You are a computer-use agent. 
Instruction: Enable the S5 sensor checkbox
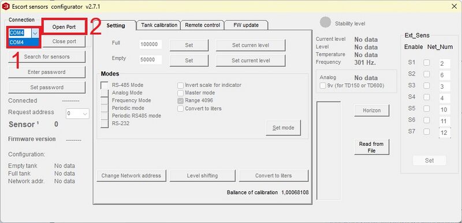click(426, 108)
